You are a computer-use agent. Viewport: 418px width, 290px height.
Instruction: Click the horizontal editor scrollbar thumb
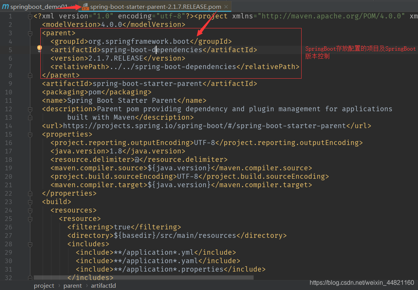coord(143,277)
